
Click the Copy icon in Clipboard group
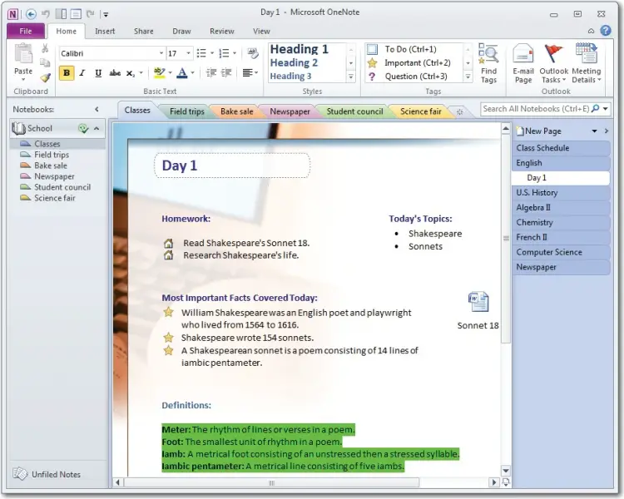(x=45, y=63)
